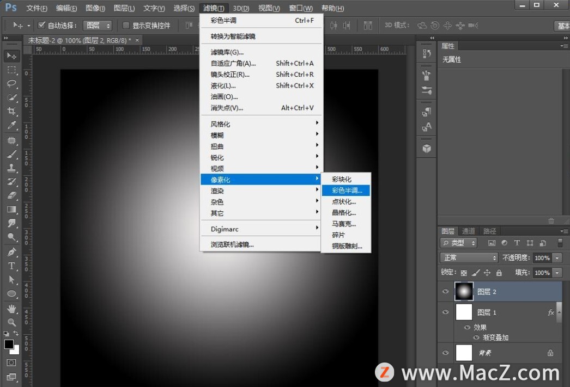Open the 填充 fill arrow
The width and height of the screenshot is (570, 387).
(557, 273)
